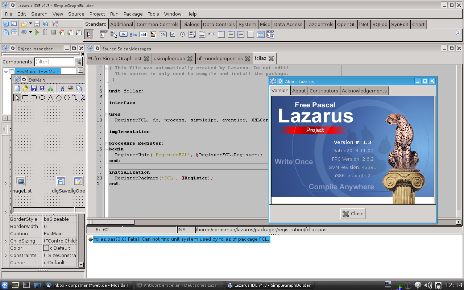Open the dropdown arrow beside the Open icon

pyautogui.click(x=31, y=24)
